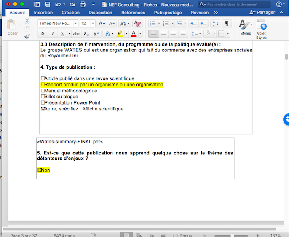Apply yellow highlight with the marker swatch
The image size is (289, 237).
tap(120, 34)
